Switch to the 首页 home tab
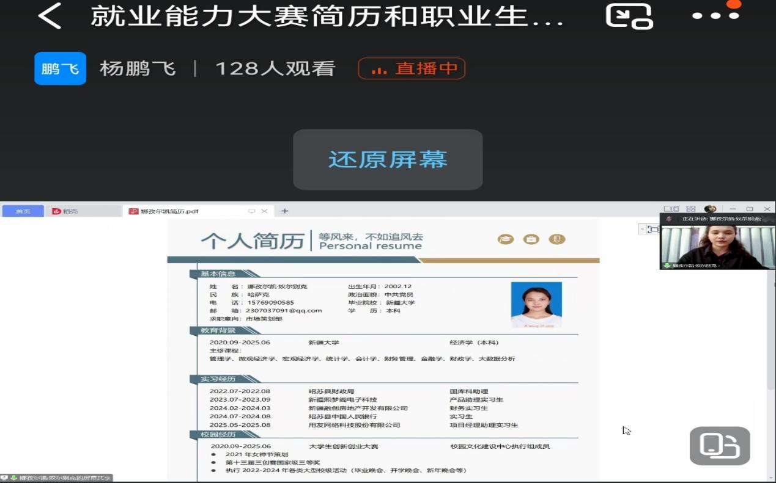Screen dimensions: 776x483 23,211
